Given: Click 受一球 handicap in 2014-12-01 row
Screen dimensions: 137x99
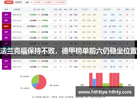Looking at the screenshot, I should coord(113,67).
